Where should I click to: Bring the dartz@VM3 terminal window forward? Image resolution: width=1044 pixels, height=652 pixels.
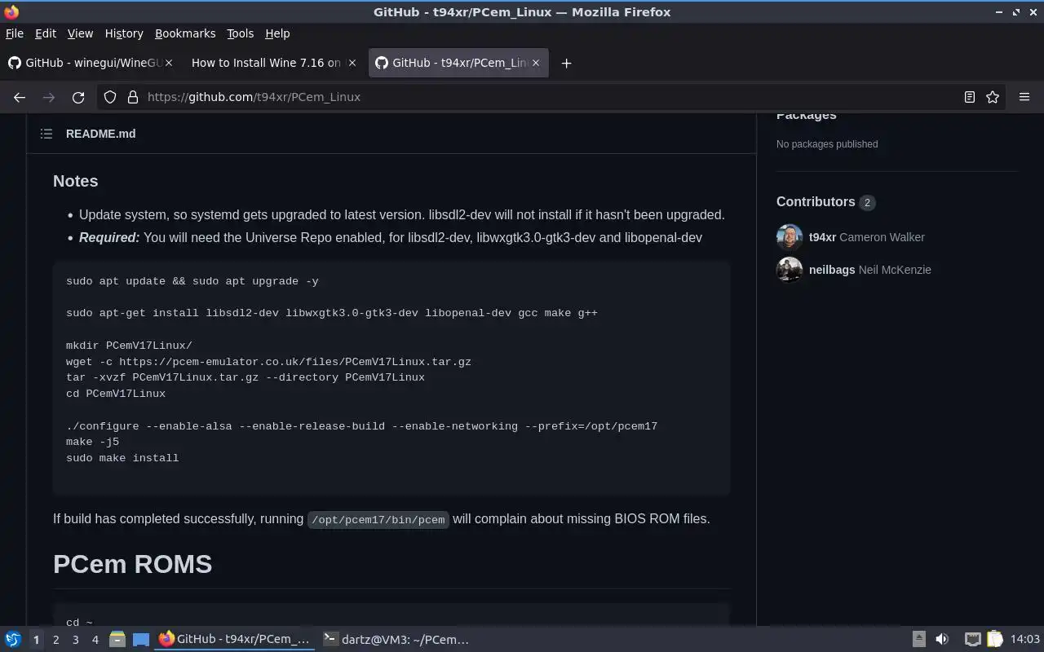coord(396,640)
